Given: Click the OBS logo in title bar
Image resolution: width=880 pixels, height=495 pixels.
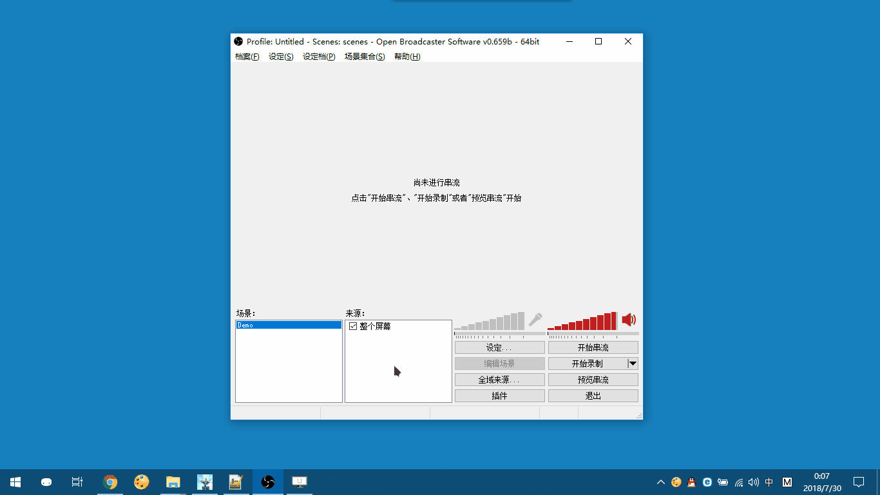Looking at the screenshot, I should [238, 41].
